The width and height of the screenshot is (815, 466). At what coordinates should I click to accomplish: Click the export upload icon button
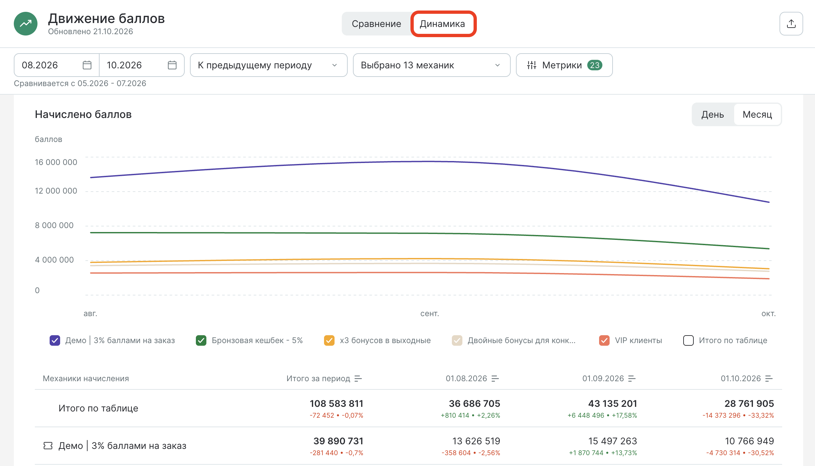791,24
